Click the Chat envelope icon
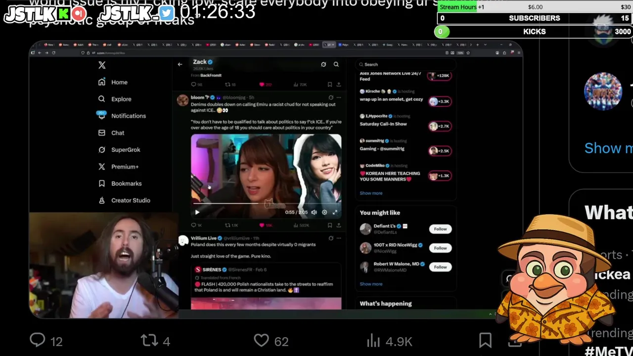Viewport: 633px width, 356px height. (x=102, y=133)
